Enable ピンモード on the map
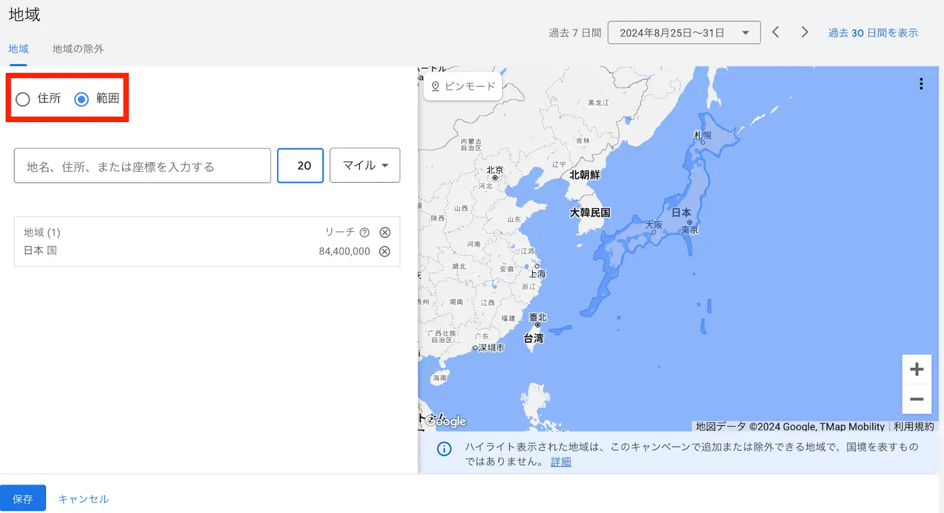The height and width of the screenshot is (513, 944). [x=463, y=86]
